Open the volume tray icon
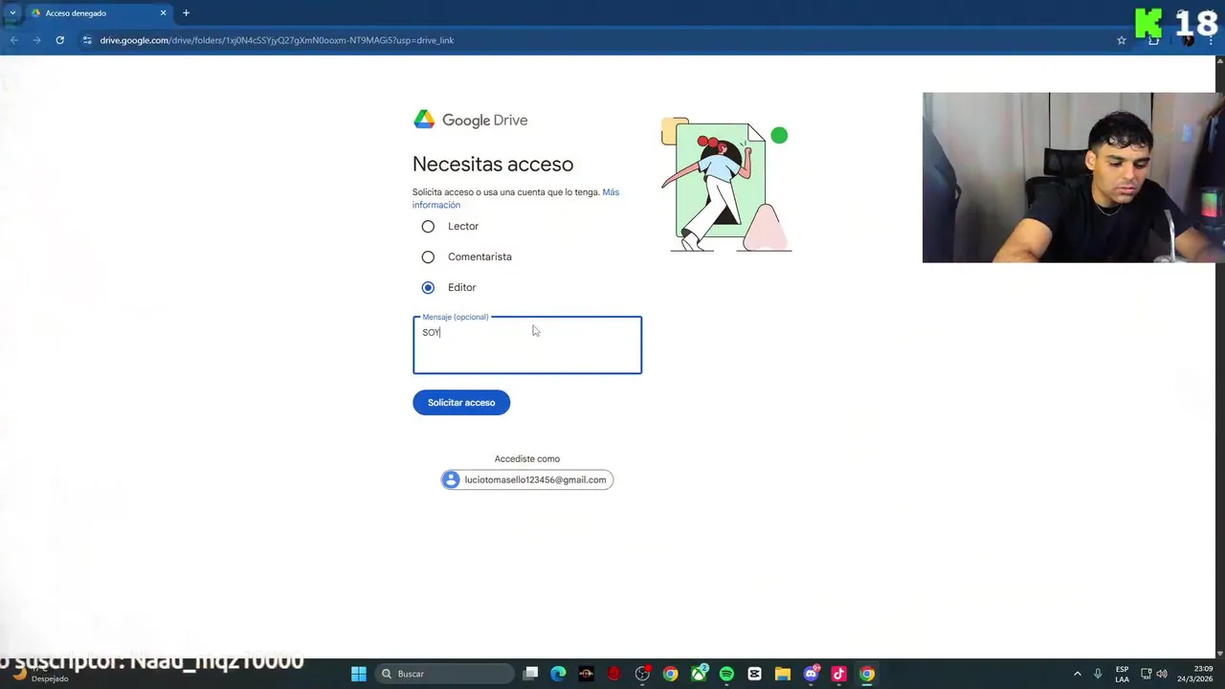The width and height of the screenshot is (1225, 689). click(x=1162, y=674)
